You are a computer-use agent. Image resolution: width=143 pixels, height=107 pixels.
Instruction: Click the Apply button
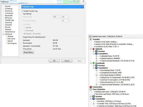[x=79, y=61]
